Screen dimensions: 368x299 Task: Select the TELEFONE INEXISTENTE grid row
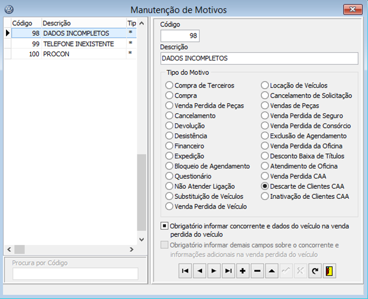70,44
